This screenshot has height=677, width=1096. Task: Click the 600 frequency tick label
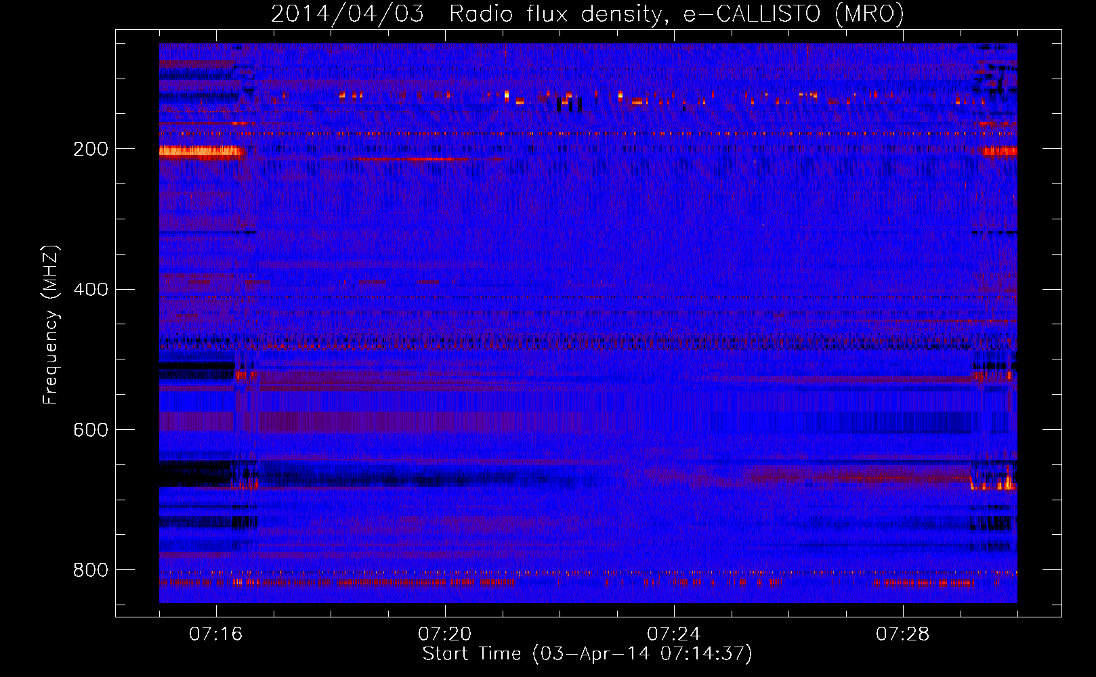pos(91,430)
